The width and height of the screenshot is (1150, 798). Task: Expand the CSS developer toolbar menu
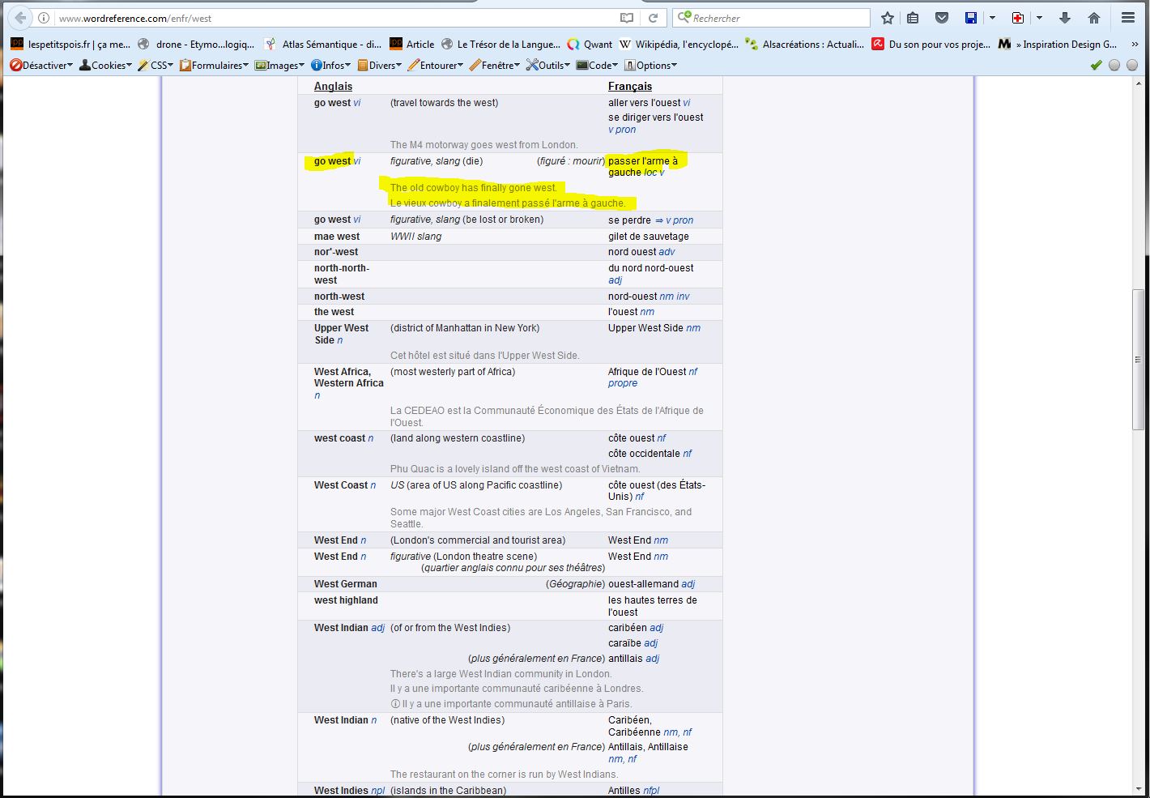pos(155,66)
